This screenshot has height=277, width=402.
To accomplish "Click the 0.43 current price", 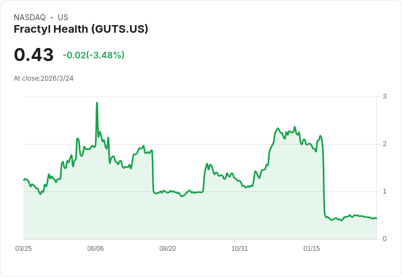I will coord(33,55).
